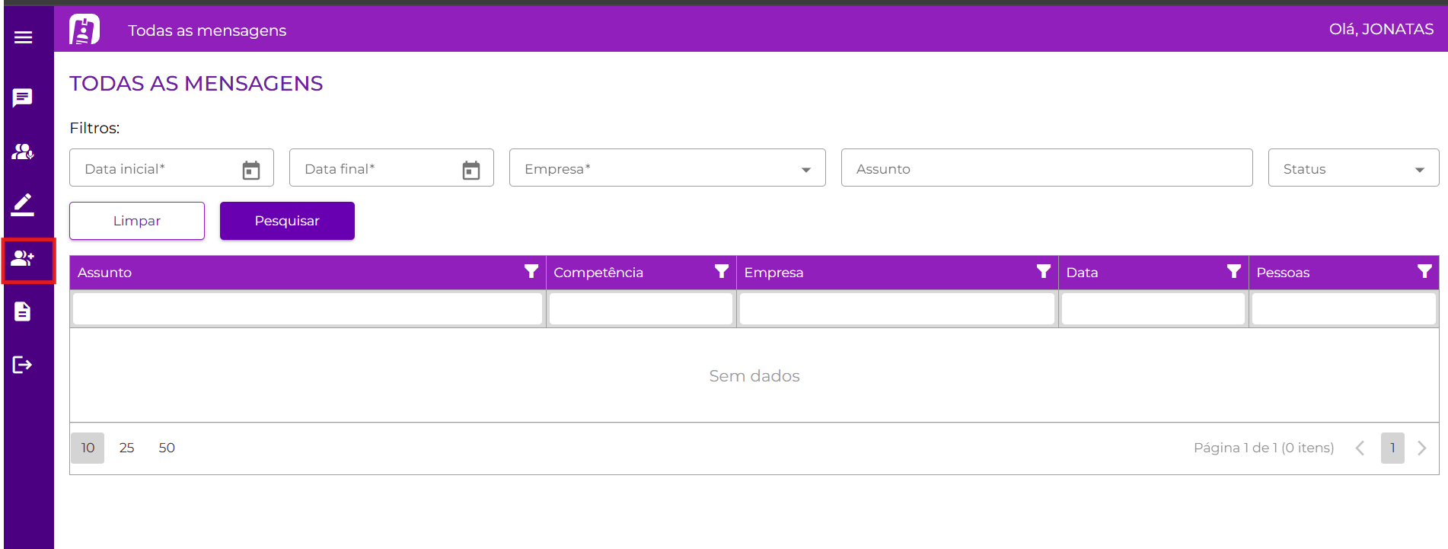Screen dimensions: 1448x549
Task: Go to previous page arrow
Action: (x=1360, y=448)
